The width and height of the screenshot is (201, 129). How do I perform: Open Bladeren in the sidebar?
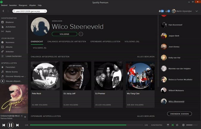pyautogui.click(x=10, y=22)
